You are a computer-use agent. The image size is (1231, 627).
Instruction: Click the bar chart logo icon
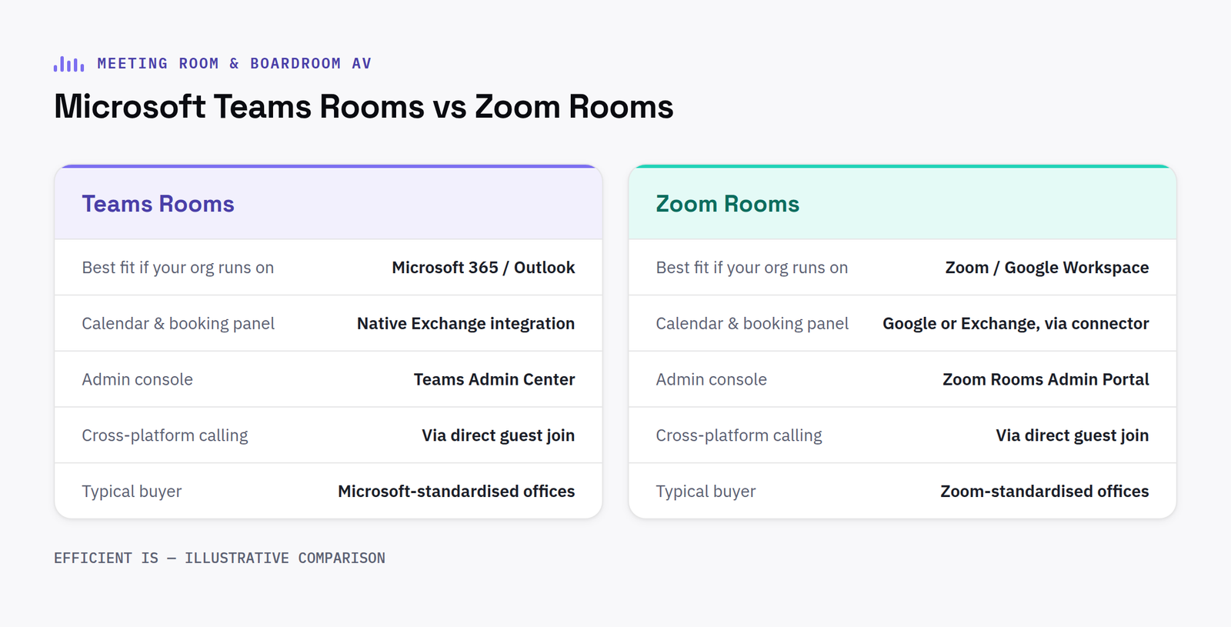[x=69, y=64]
